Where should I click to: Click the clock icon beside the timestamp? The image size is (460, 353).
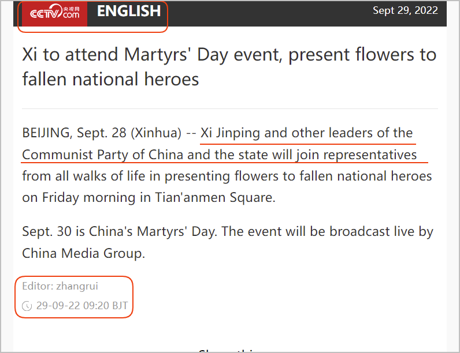27,306
